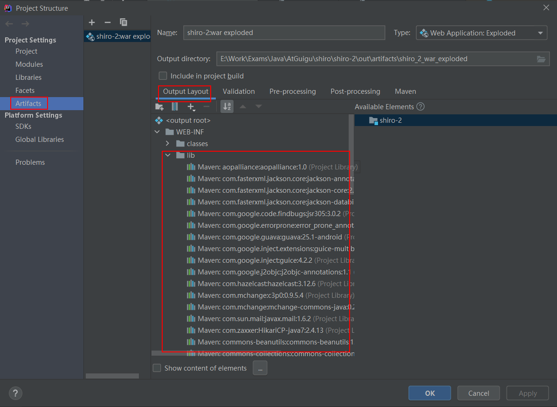
Task: Collapse the WEB-INF folder node
Action: (x=158, y=132)
